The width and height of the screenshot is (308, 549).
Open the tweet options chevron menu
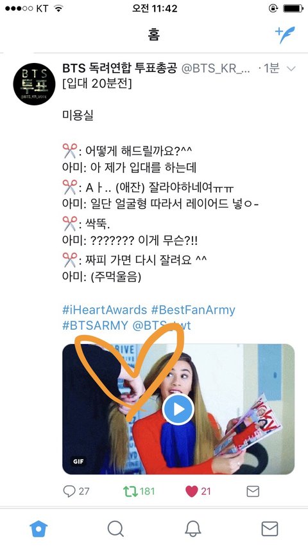click(291, 69)
